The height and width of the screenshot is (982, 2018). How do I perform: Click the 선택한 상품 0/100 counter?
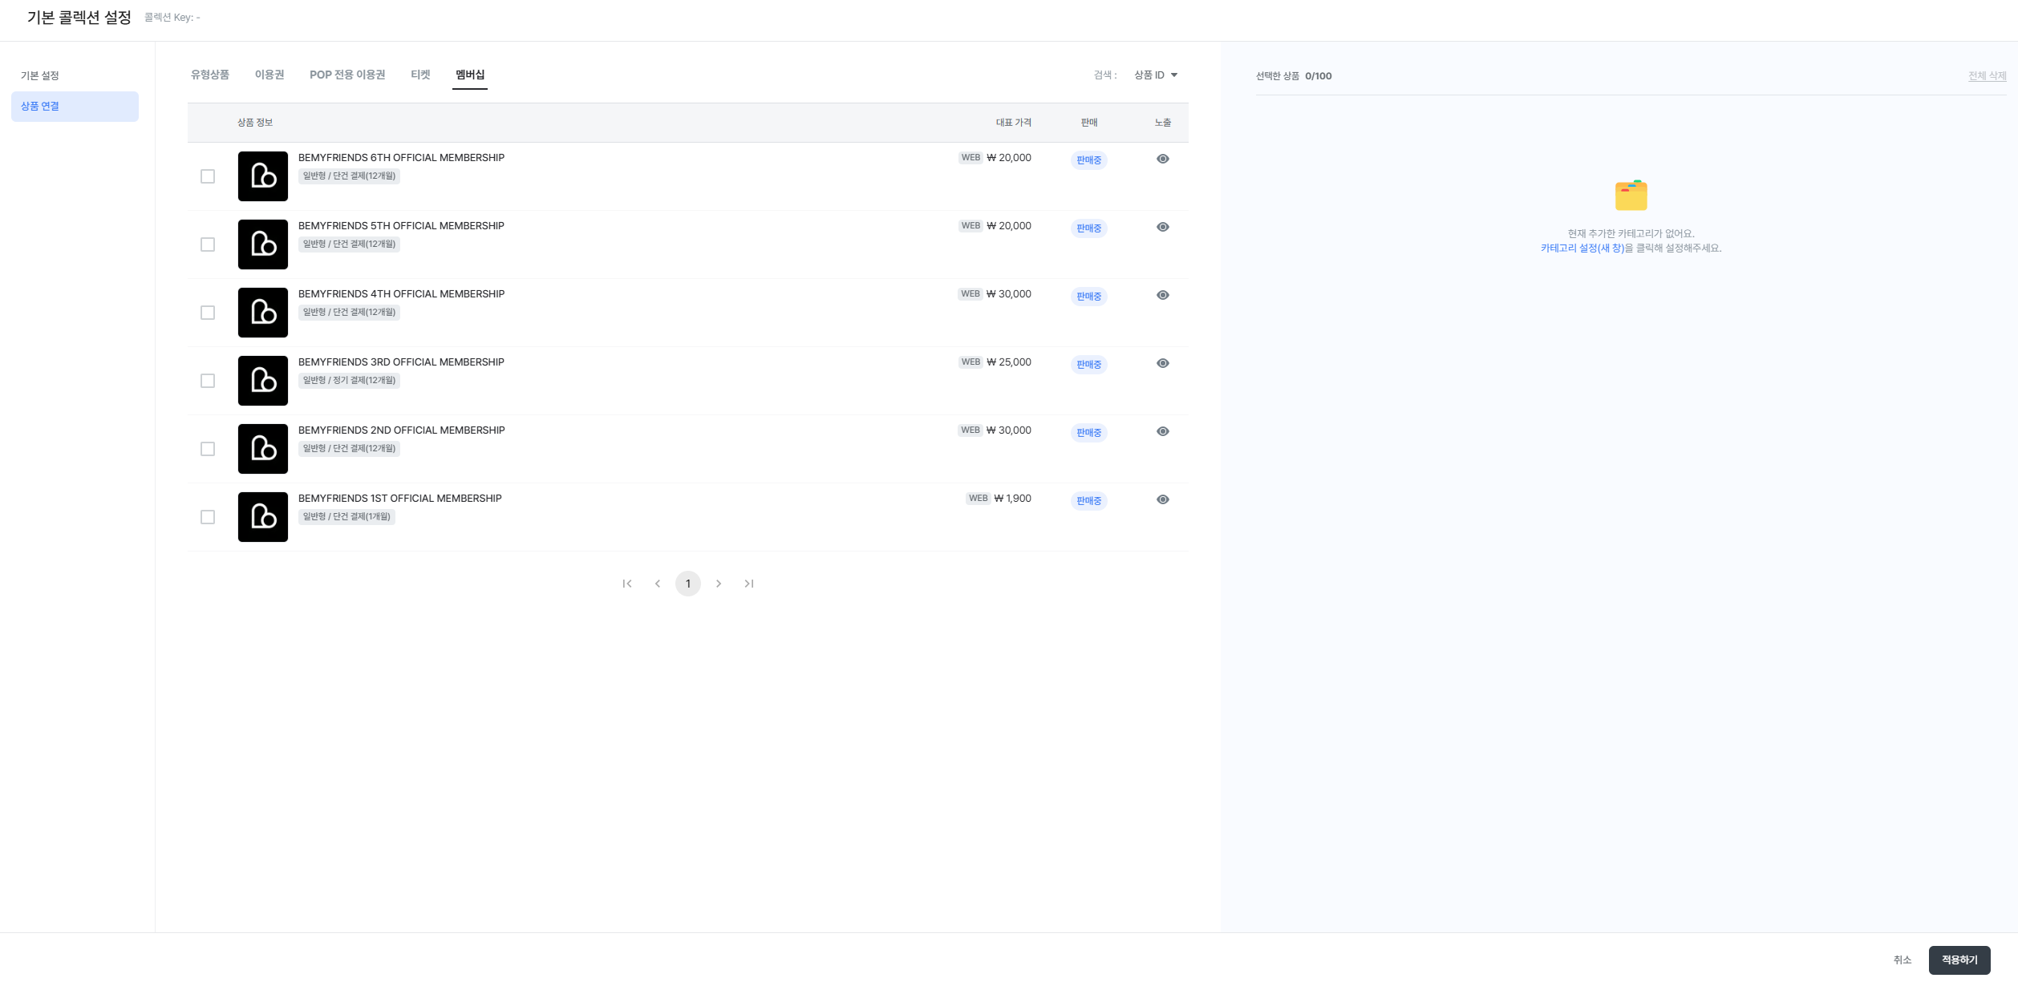pyautogui.click(x=1294, y=76)
